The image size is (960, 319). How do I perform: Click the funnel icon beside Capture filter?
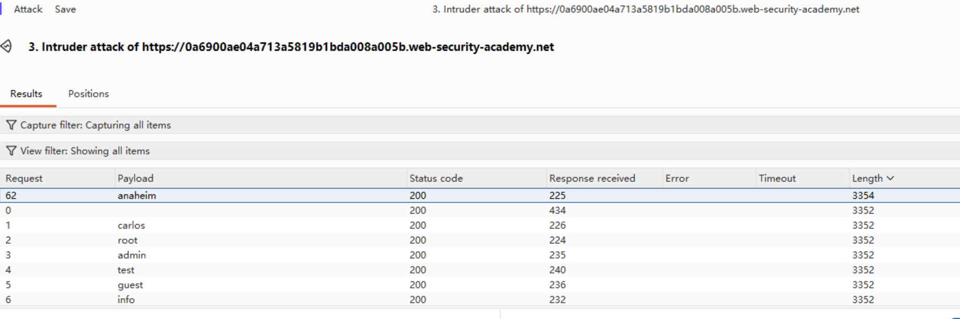[11, 125]
